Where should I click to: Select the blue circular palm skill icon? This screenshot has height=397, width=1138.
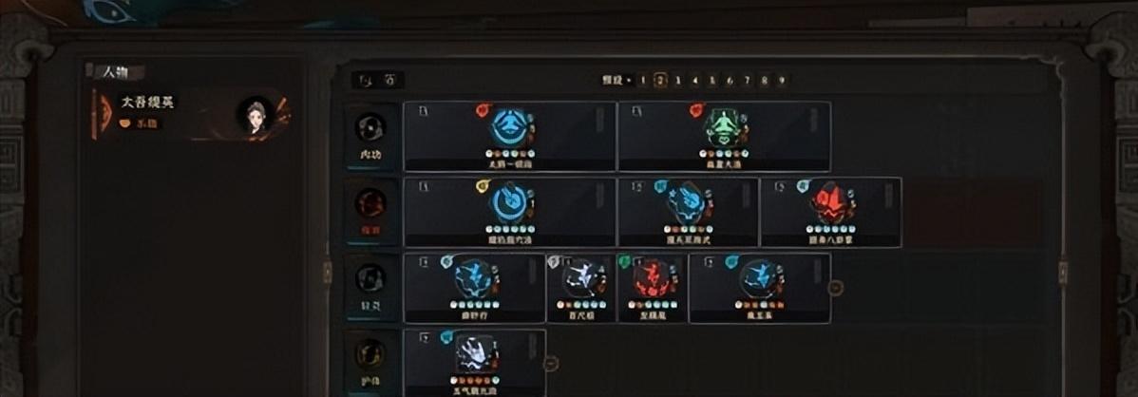(509, 203)
